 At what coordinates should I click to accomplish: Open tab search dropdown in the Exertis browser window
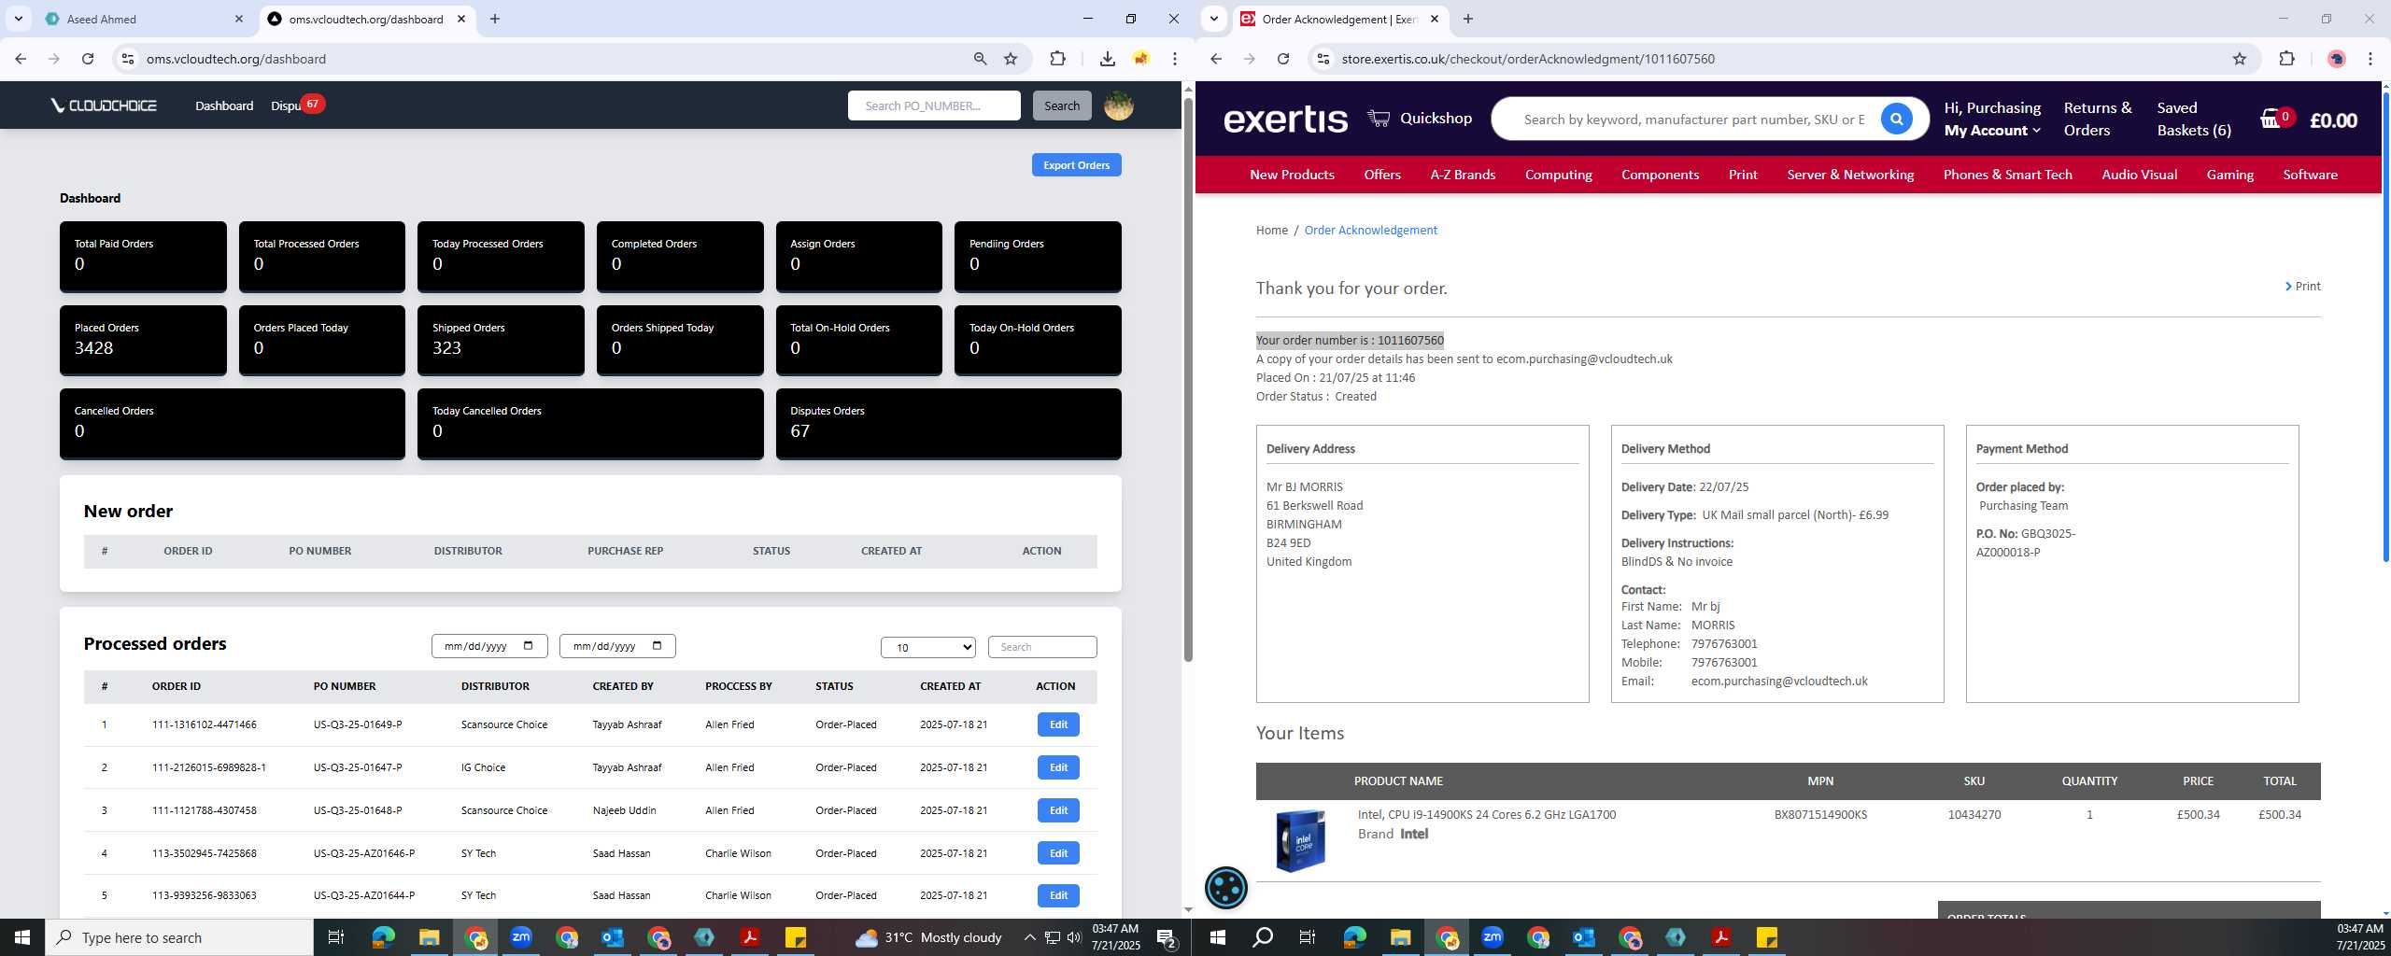point(1213,19)
